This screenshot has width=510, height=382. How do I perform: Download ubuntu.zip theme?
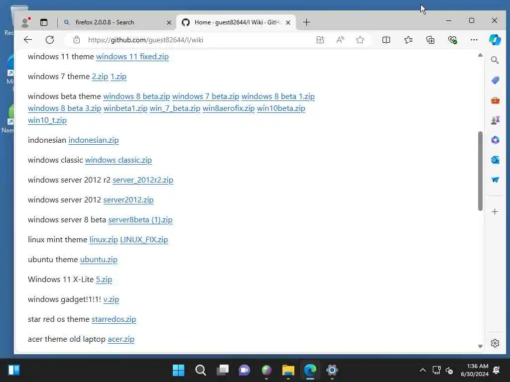[99, 260]
